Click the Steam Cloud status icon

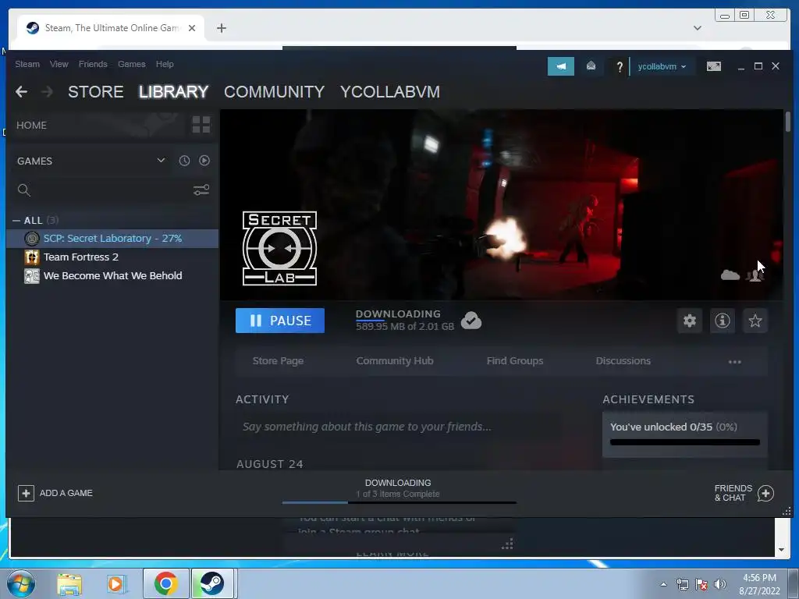730,275
